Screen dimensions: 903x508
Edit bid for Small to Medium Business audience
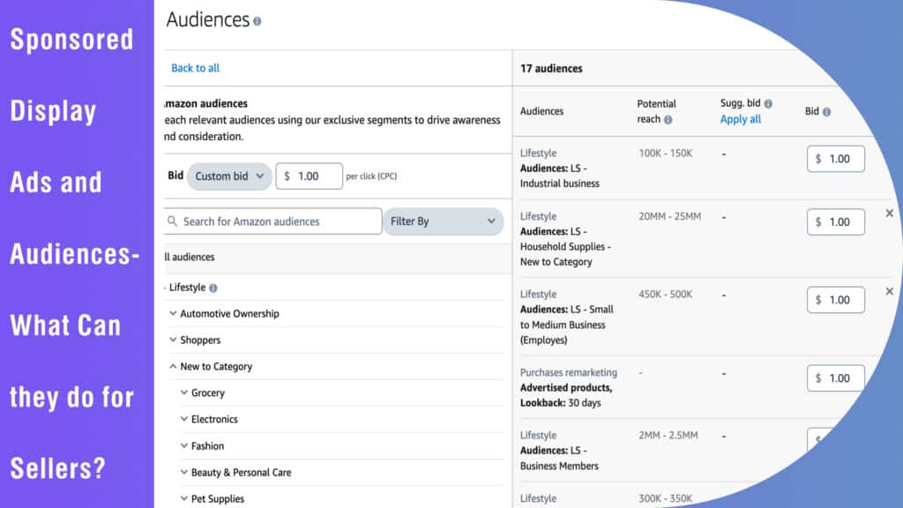(x=836, y=300)
